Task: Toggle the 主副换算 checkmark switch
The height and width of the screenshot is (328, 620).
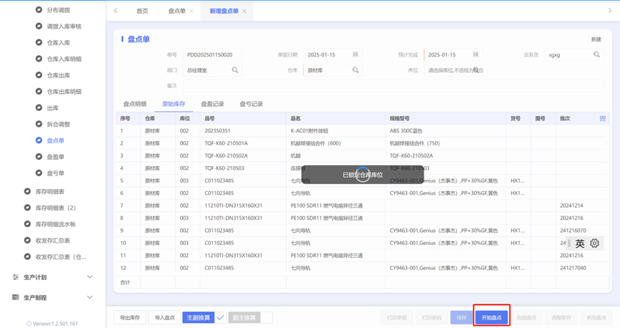Action: click(x=221, y=317)
